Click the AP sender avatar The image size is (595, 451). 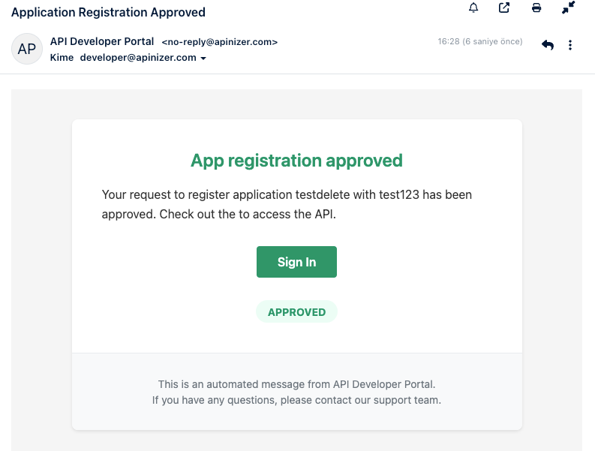[27, 50]
